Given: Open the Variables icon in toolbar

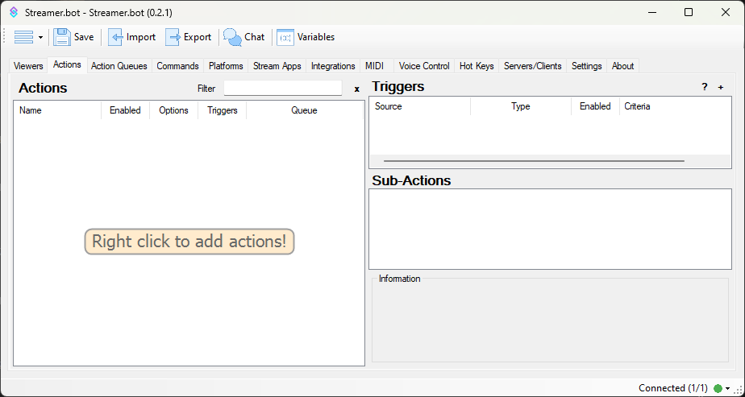Looking at the screenshot, I should [285, 37].
